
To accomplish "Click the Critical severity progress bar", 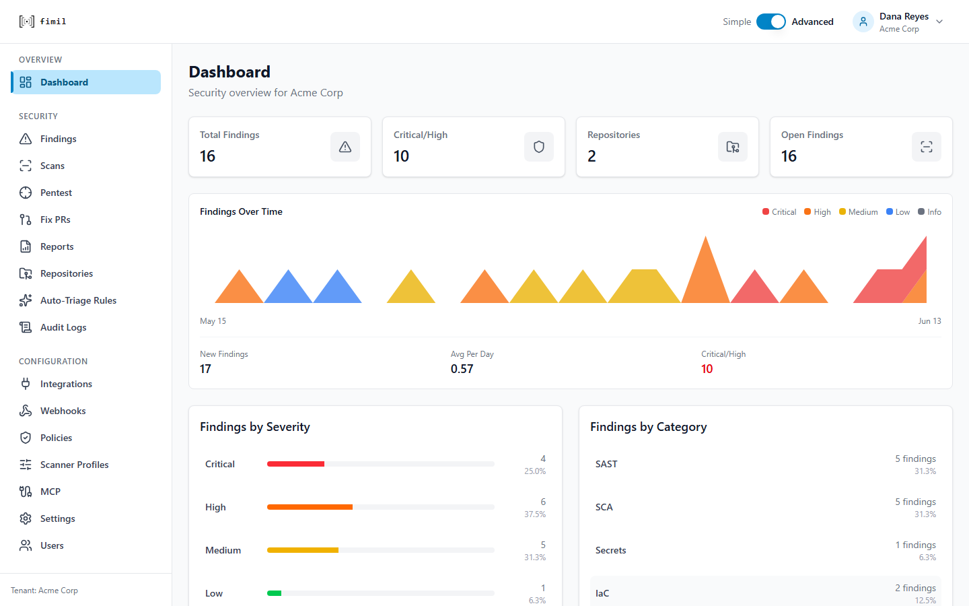I will 381,464.
